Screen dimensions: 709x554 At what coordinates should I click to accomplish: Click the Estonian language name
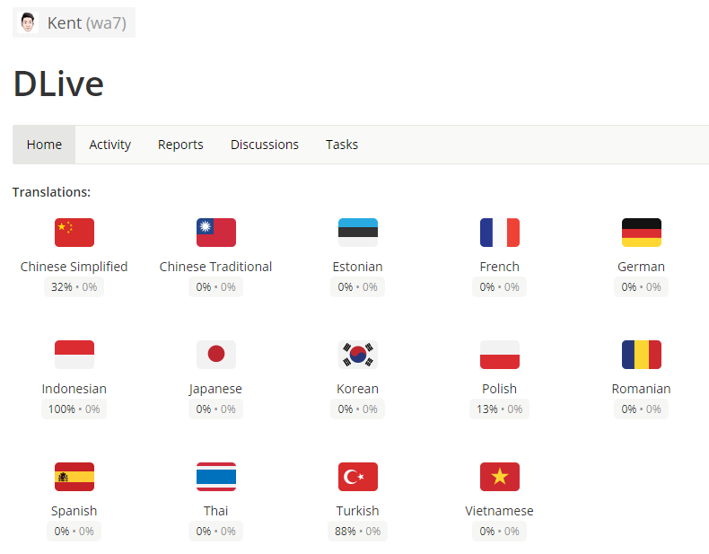358,267
